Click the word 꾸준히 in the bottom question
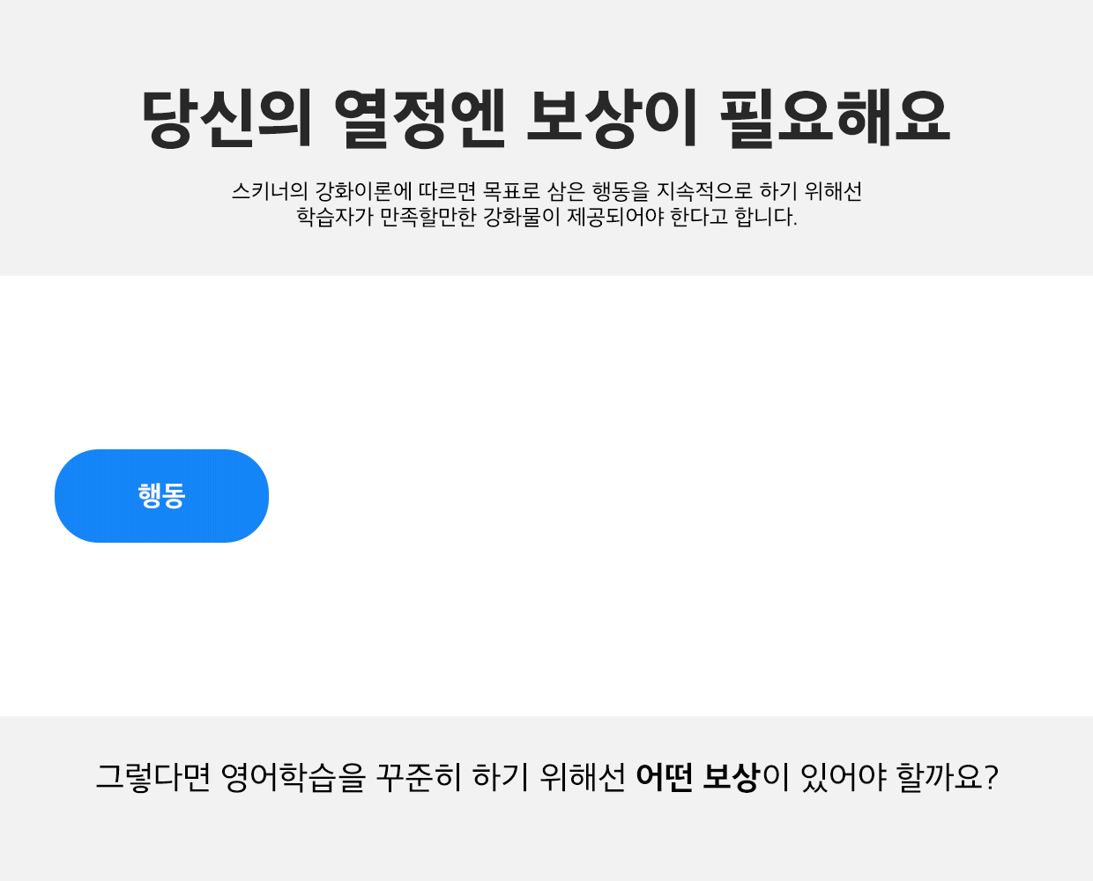This screenshot has height=881, width=1093. coord(420,777)
